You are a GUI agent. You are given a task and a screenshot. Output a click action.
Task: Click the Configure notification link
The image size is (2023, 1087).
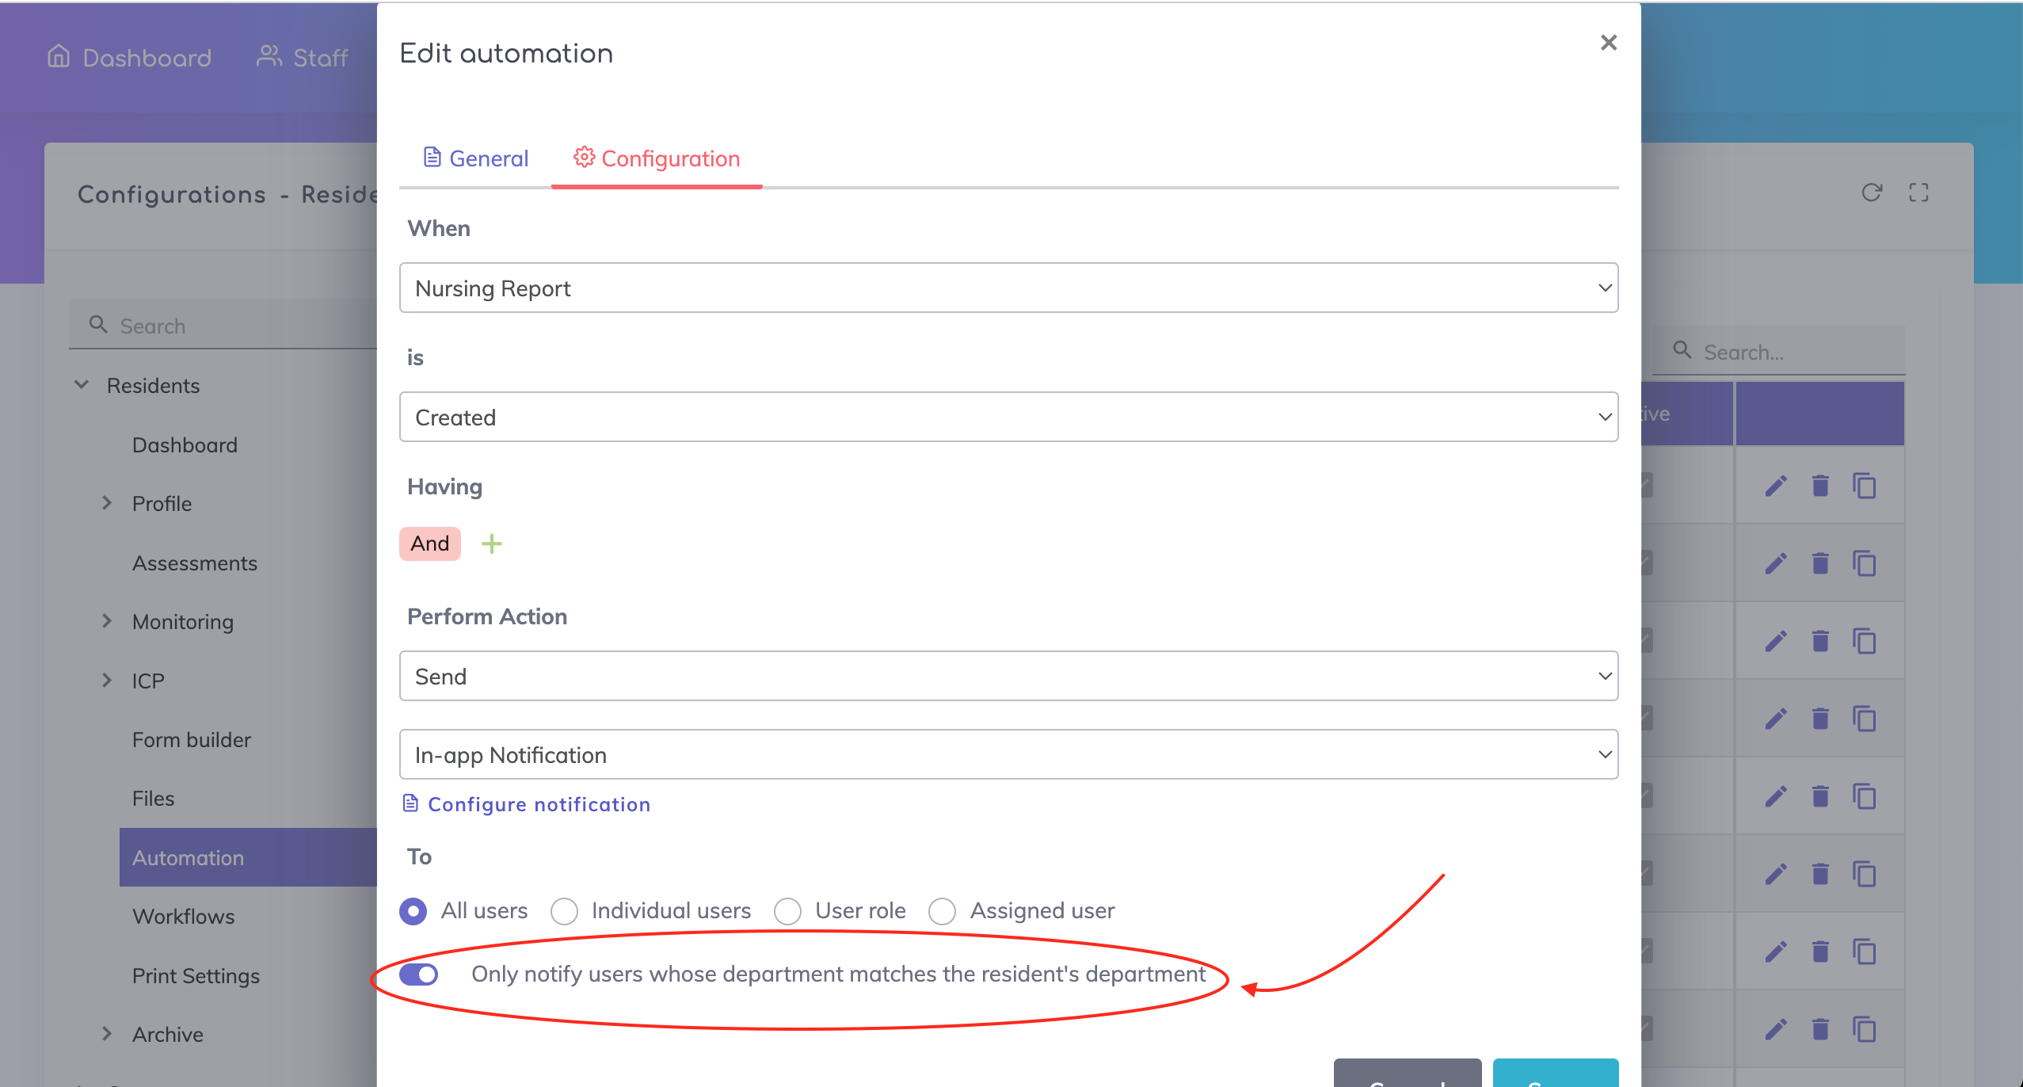(539, 804)
